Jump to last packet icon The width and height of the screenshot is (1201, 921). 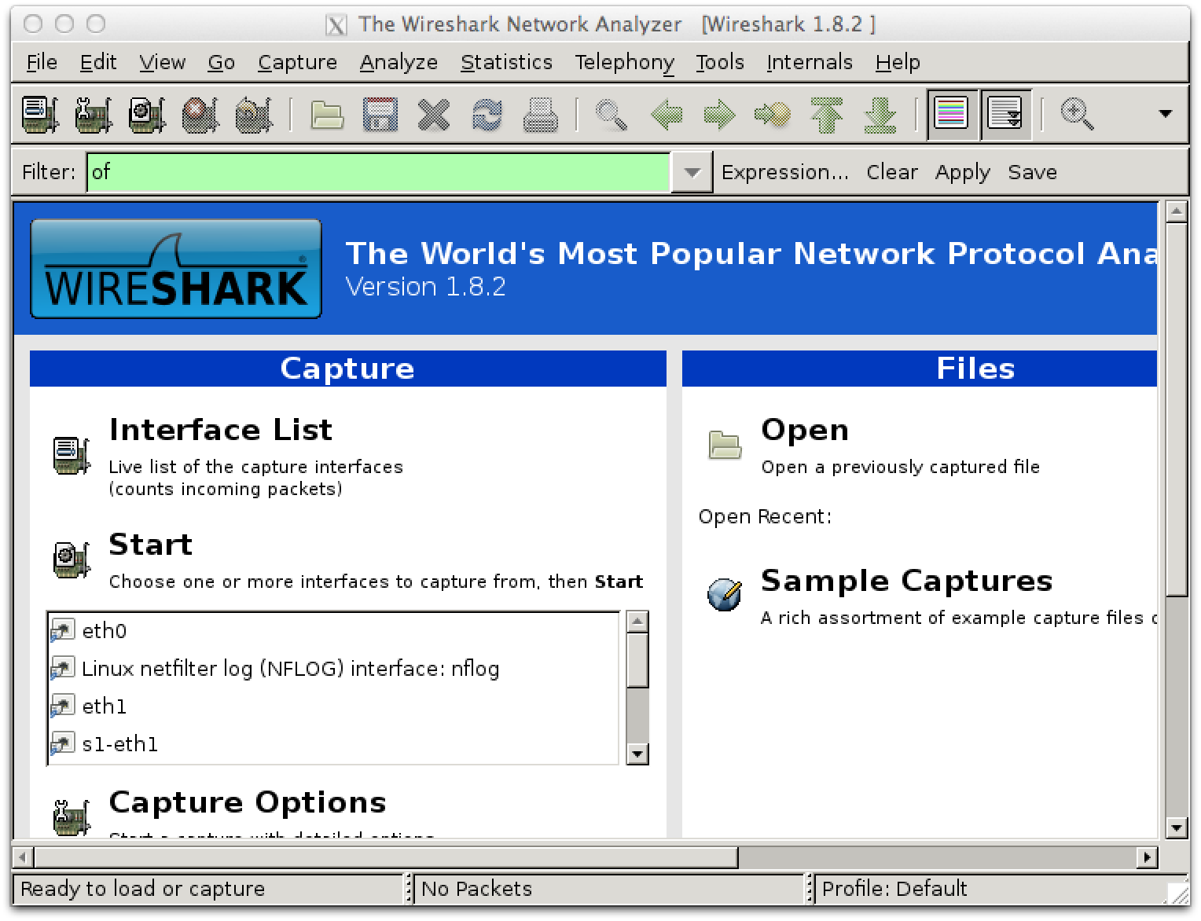point(880,115)
